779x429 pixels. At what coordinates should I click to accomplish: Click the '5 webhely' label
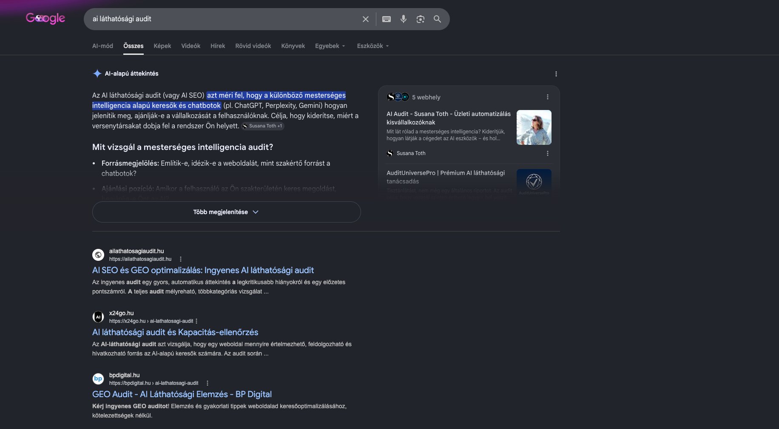click(426, 97)
